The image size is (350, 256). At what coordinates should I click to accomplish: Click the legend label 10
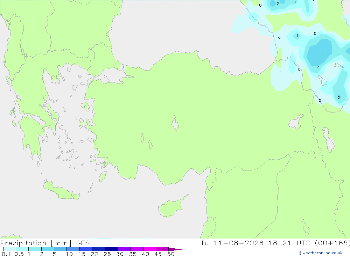[69, 254]
